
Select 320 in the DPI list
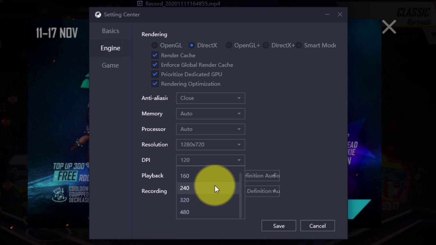[185, 200]
